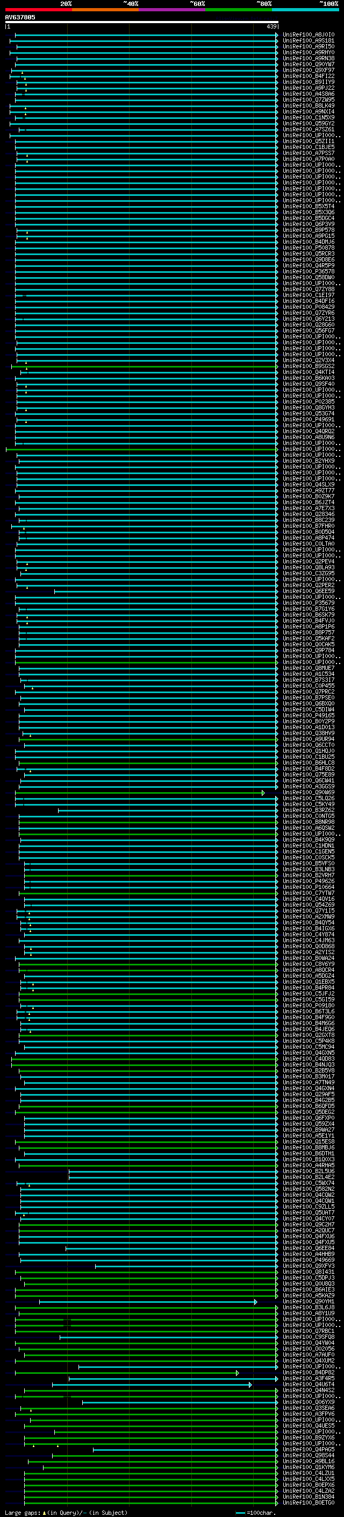
Task: Click the UniRef100_B8NR98 label
Action: coord(309,822)
